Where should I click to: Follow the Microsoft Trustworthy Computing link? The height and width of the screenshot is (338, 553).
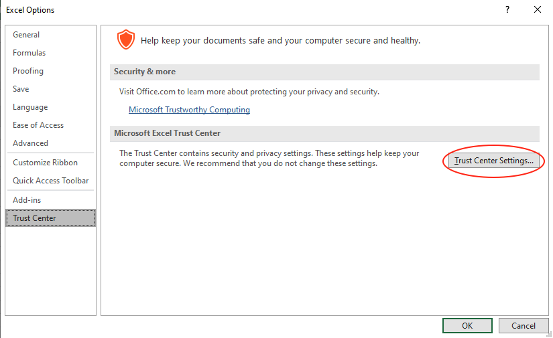point(189,110)
